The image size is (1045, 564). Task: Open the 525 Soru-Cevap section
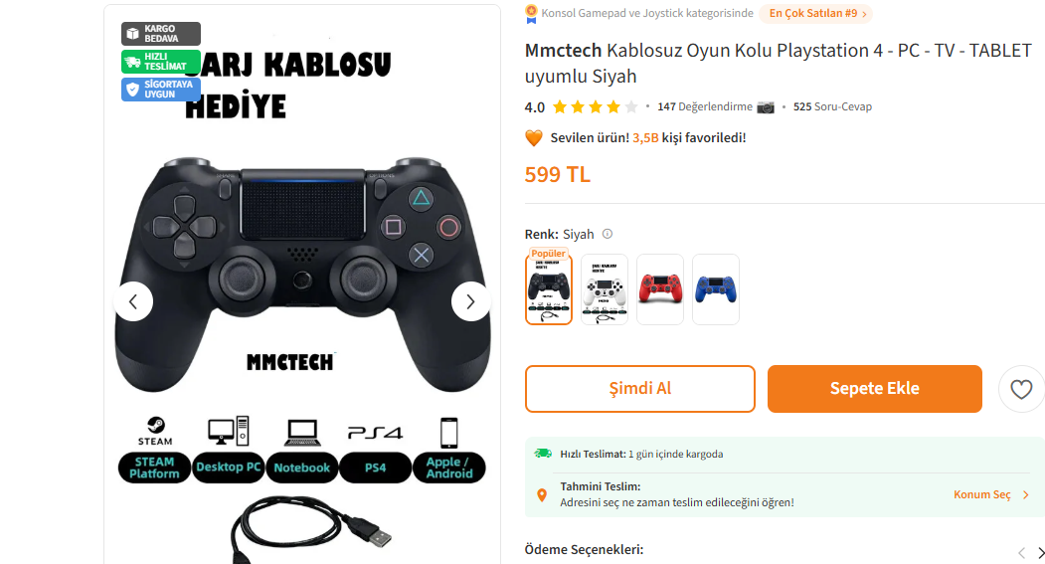832,106
